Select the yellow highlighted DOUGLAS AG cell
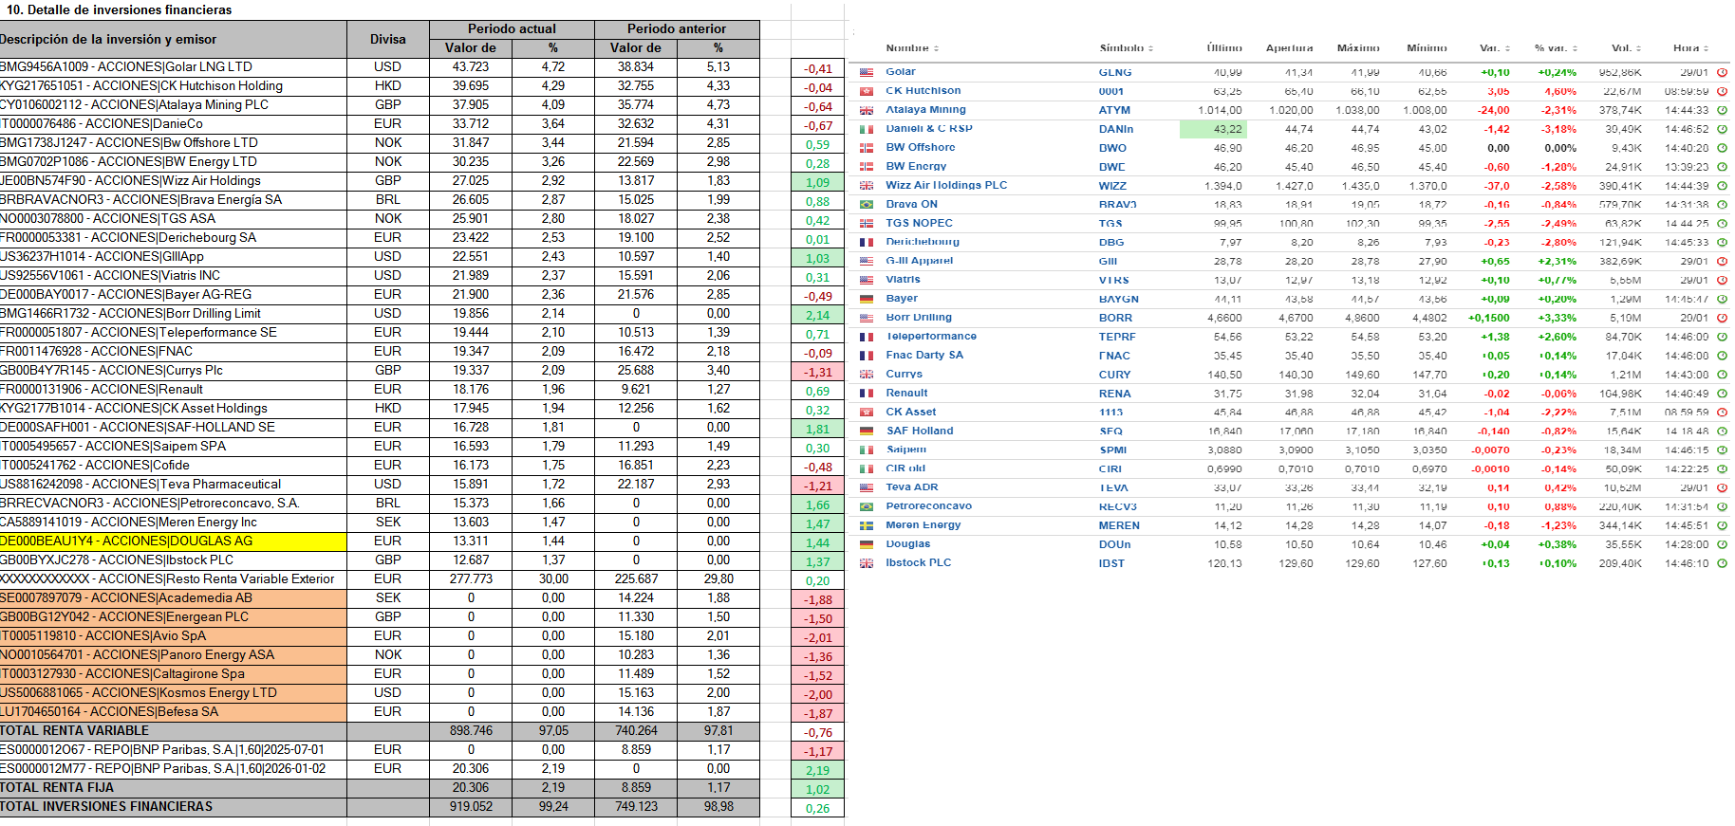The width and height of the screenshot is (1735, 826). tap(173, 541)
